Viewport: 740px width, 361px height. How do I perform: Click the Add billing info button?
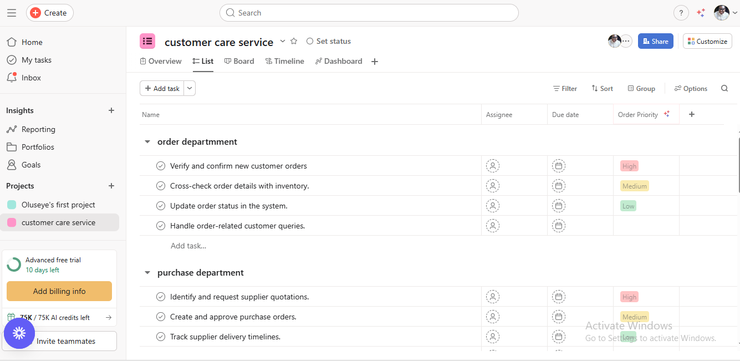tap(59, 291)
